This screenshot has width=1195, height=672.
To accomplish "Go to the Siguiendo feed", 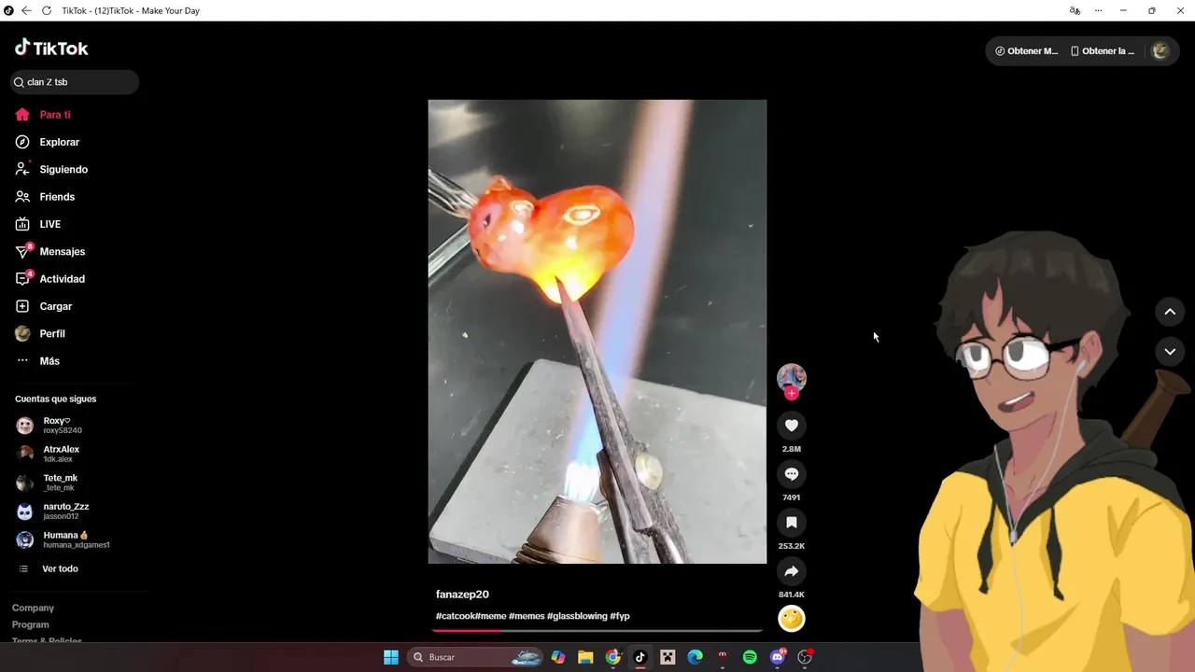I will point(63,169).
